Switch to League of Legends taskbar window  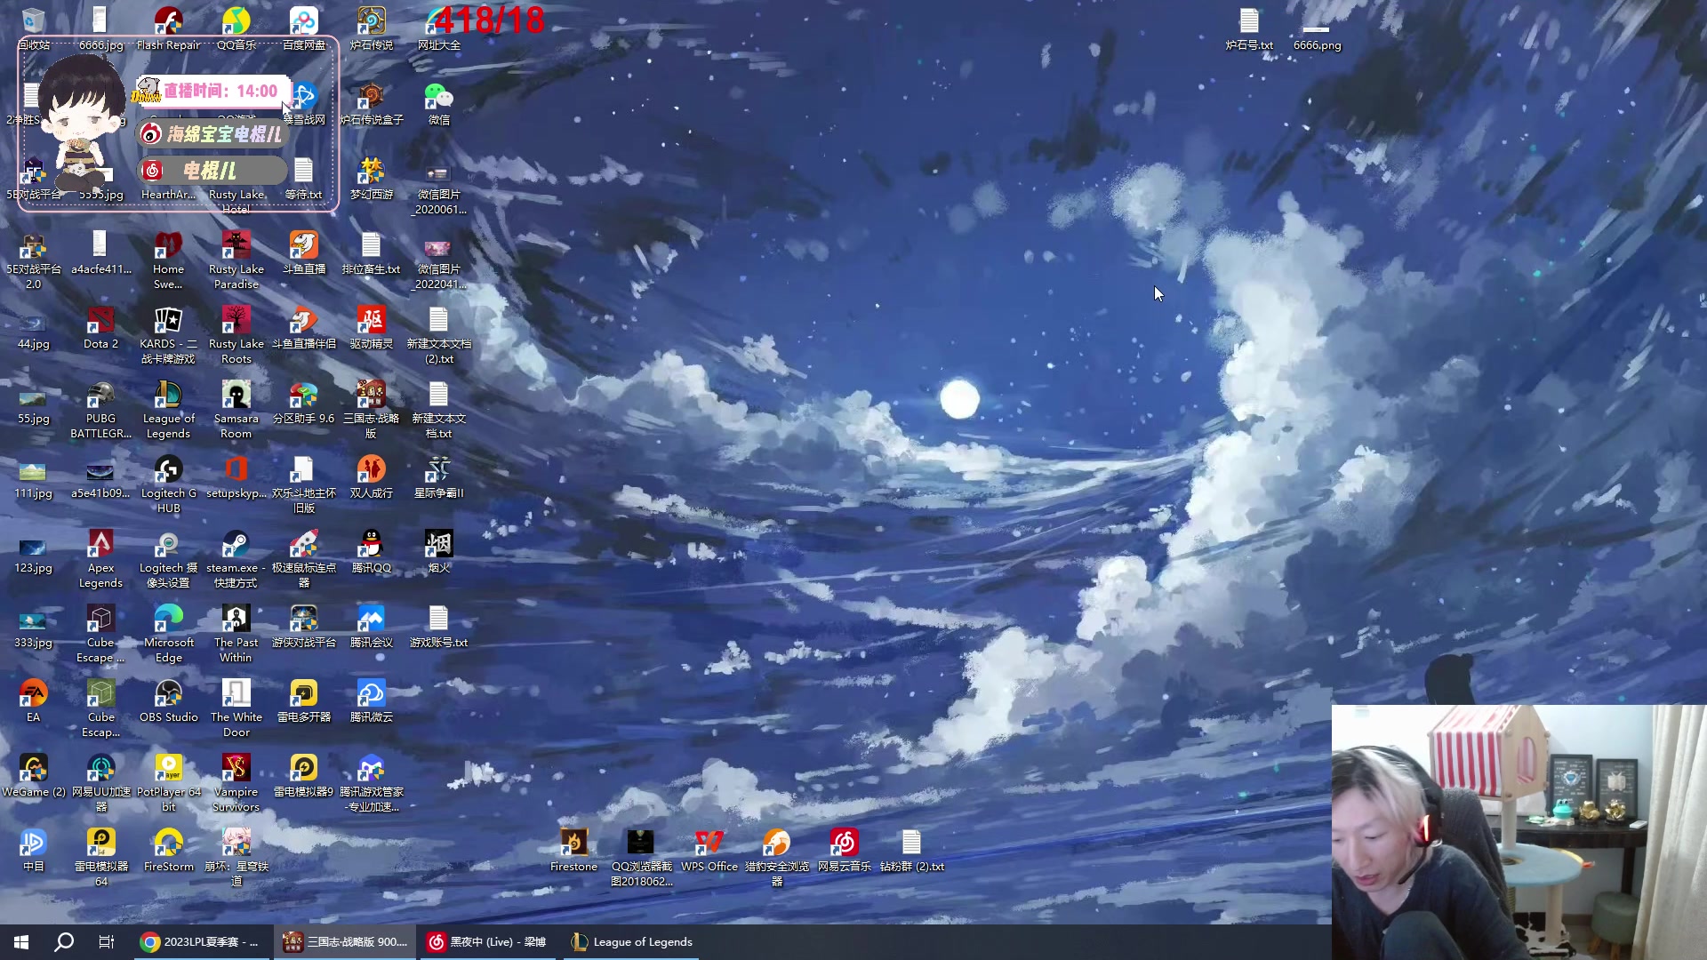tap(631, 942)
